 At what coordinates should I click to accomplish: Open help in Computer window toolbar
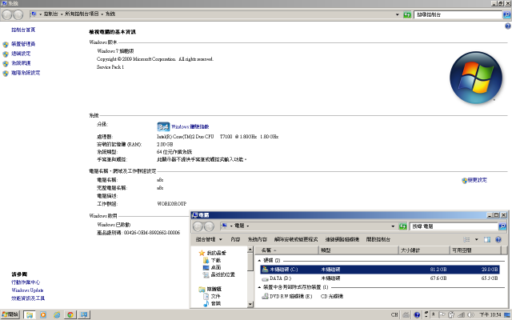pos(498,240)
